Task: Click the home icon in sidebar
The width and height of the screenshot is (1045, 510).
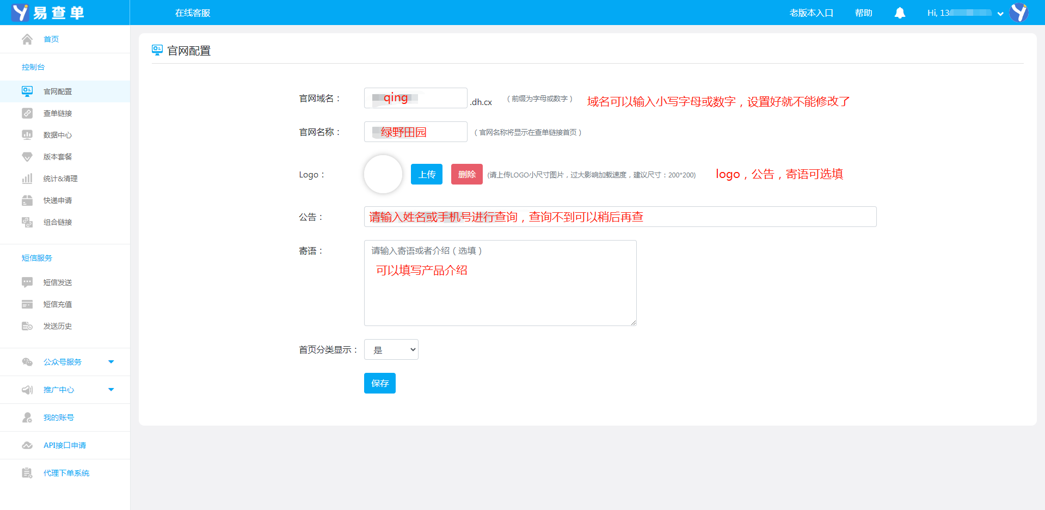Action: 27,39
